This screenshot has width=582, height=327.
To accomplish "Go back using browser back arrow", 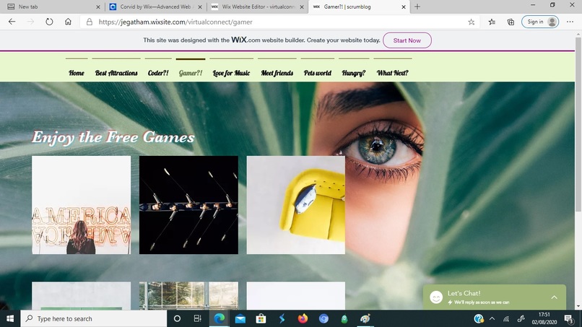I will click(12, 22).
